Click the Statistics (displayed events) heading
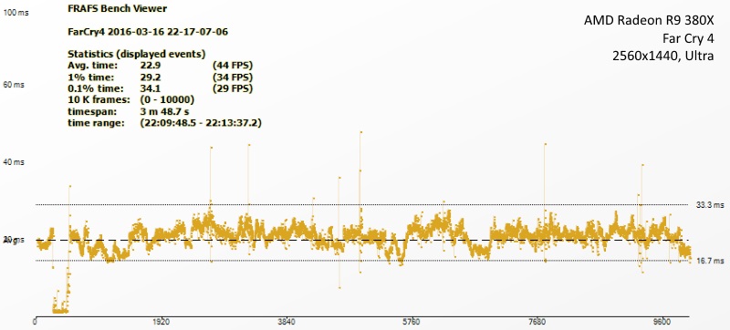 [136, 54]
